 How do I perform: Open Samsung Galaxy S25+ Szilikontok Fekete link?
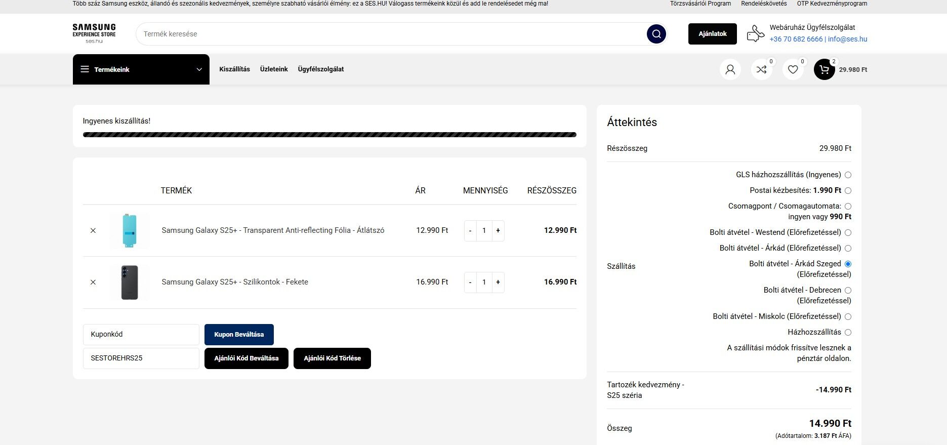point(235,282)
